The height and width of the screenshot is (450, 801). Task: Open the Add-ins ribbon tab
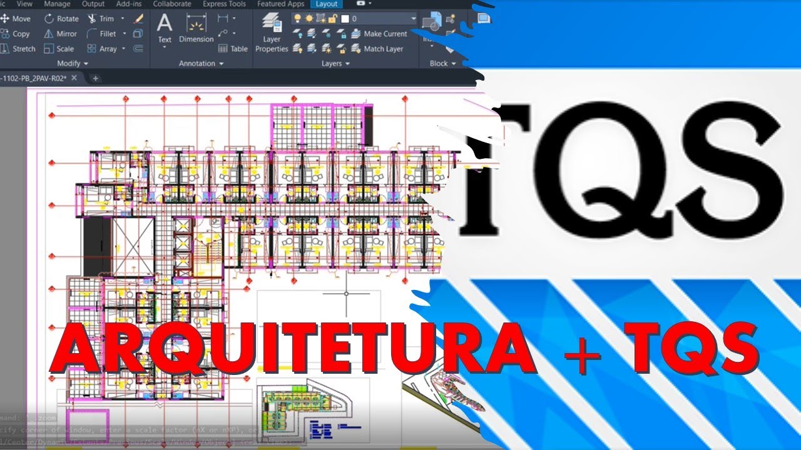tap(128, 4)
